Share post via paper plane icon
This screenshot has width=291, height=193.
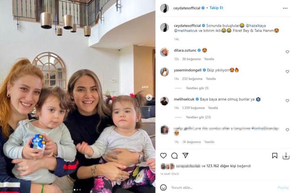[186, 155]
